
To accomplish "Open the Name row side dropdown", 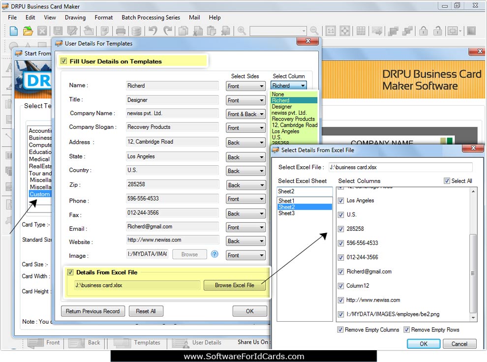I will click(245, 86).
